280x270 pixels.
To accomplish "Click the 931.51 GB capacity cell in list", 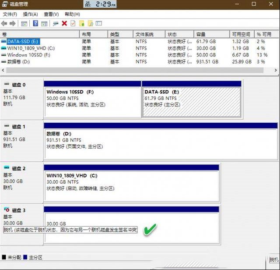I will (207, 62).
